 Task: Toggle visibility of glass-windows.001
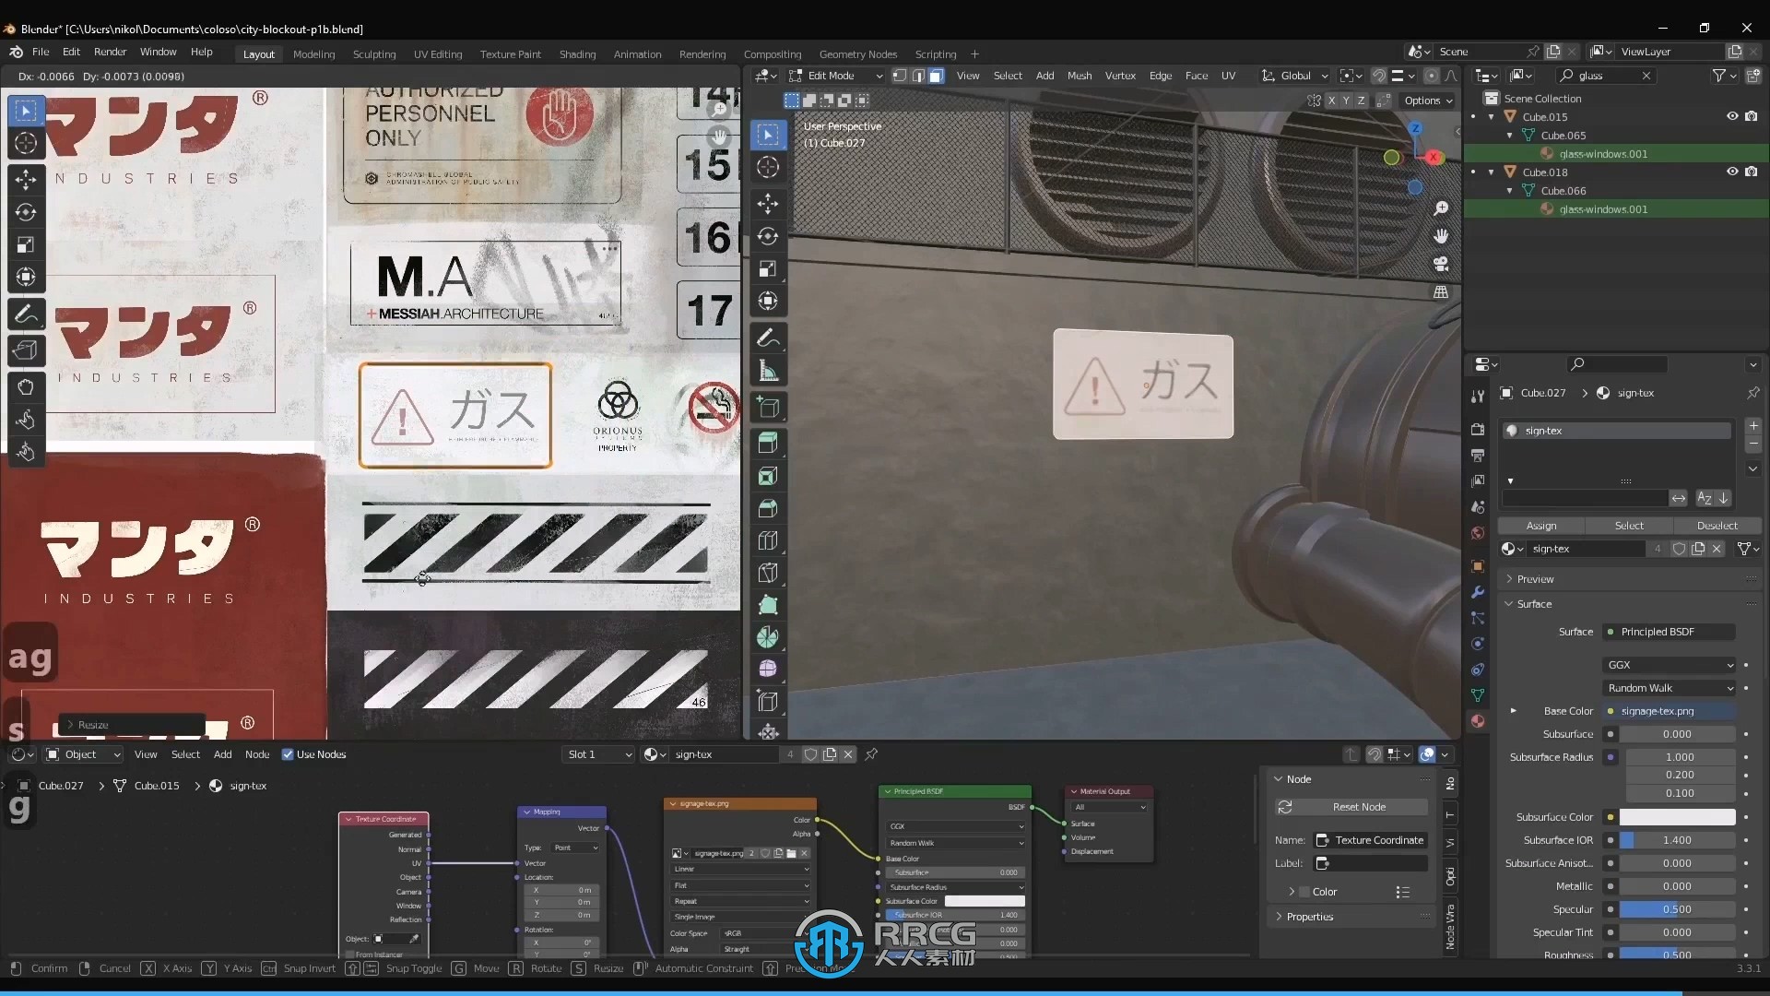click(x=1732, y=153)
